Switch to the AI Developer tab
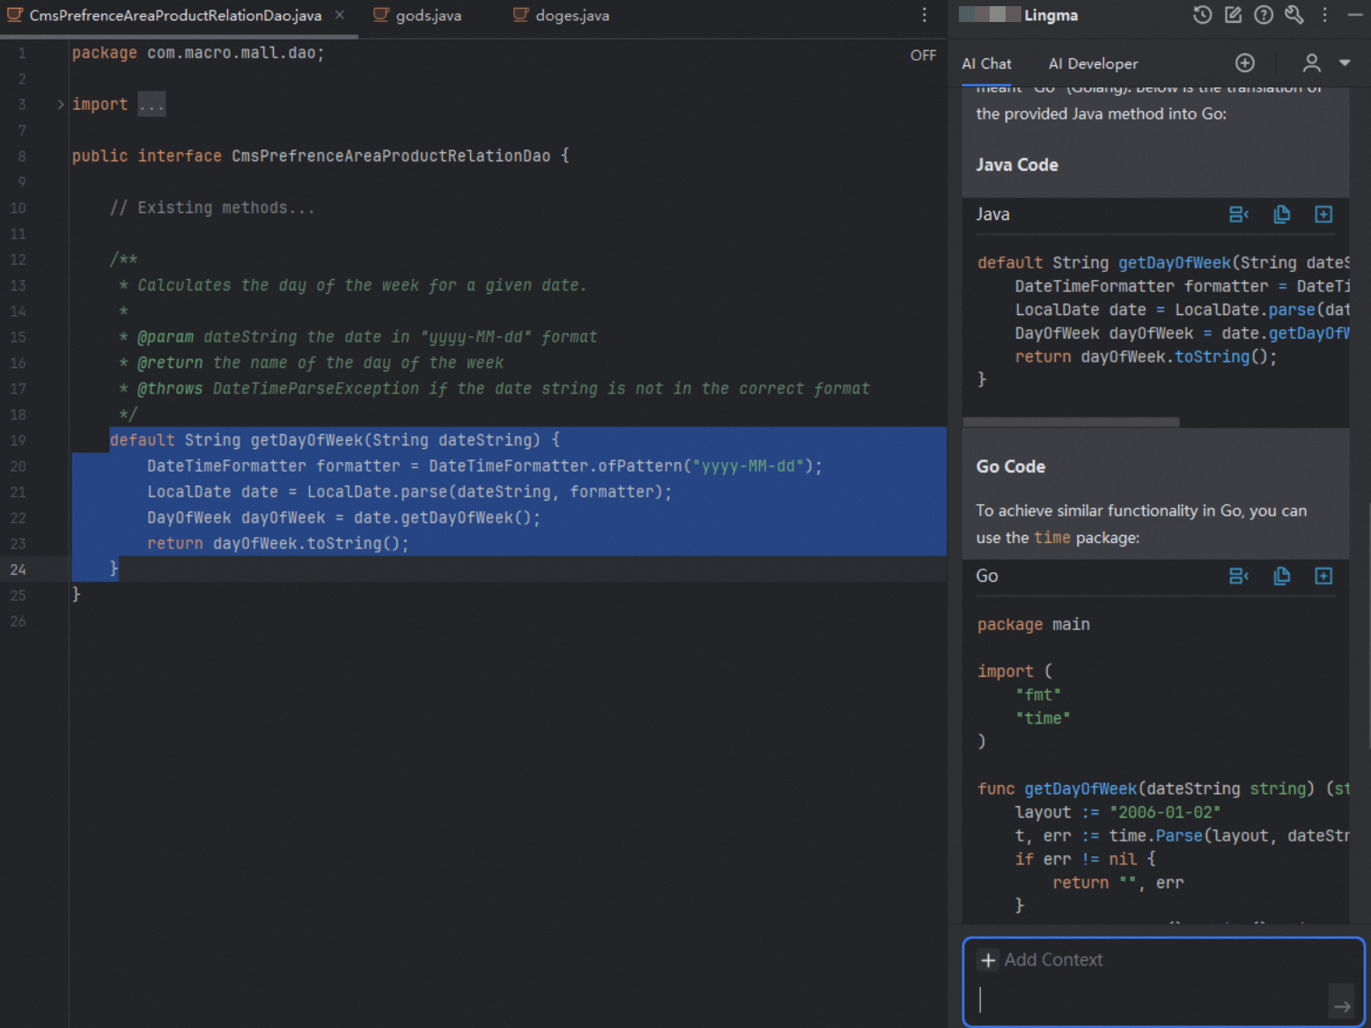The width and height of the screenshot is (1371, 1028). (1093, 63)
